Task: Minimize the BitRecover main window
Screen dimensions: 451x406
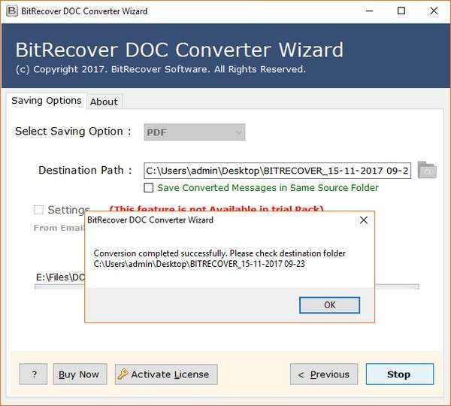Action: click(369, 11)
